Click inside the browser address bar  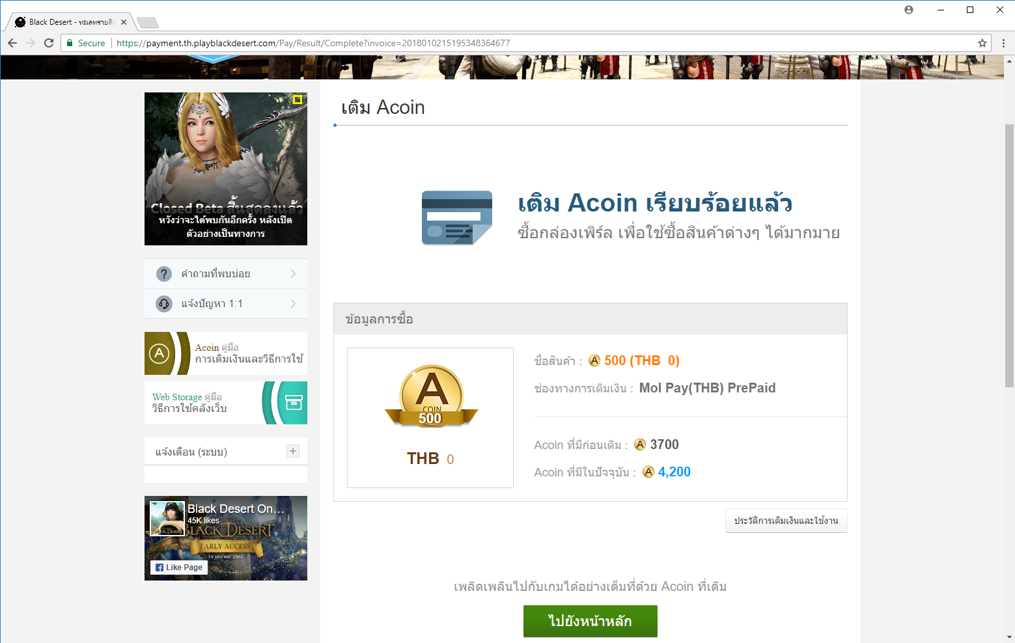tap(391, 42)
